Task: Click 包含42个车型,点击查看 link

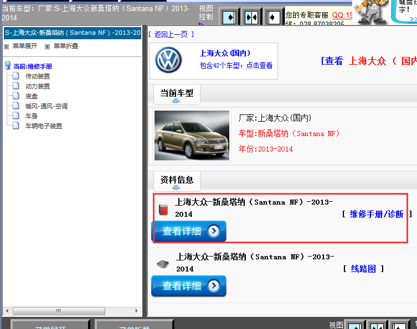Action: (x=236, y=65)
